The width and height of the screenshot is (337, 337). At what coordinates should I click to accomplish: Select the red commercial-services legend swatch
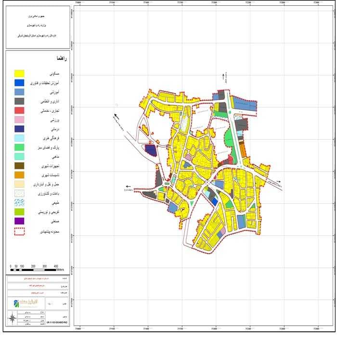click(x=19, y=110)
